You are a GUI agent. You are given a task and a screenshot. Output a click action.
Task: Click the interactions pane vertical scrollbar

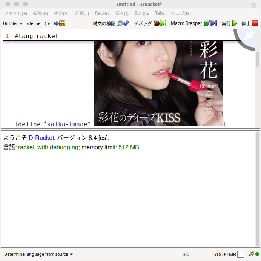(258, 189)
